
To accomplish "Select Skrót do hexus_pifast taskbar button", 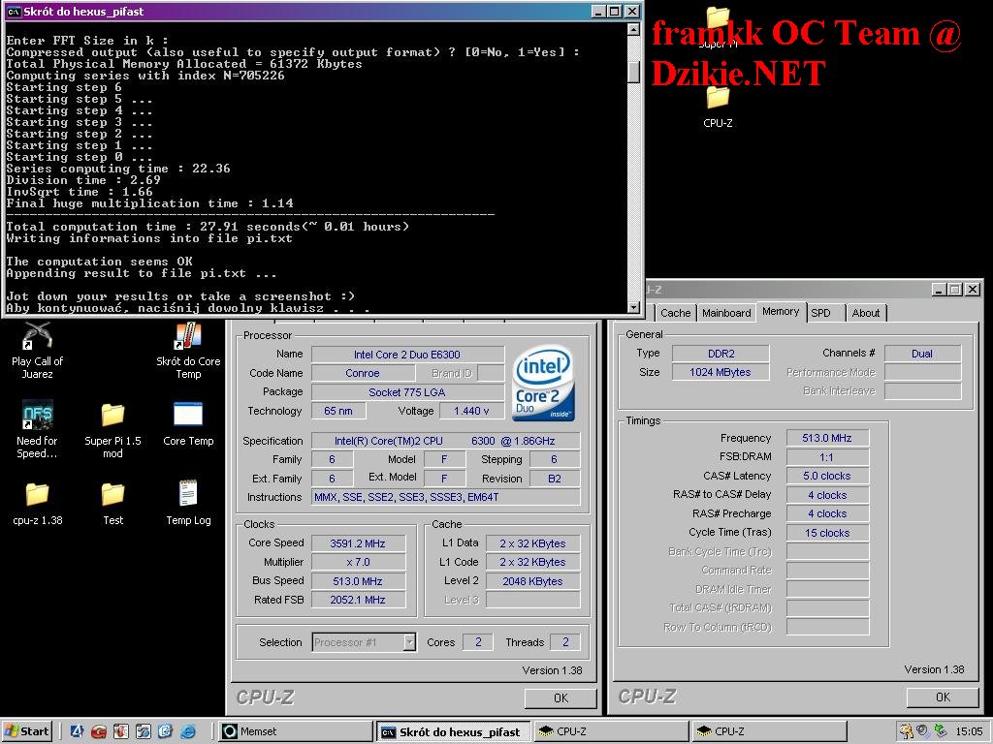I will pos(454,731).
